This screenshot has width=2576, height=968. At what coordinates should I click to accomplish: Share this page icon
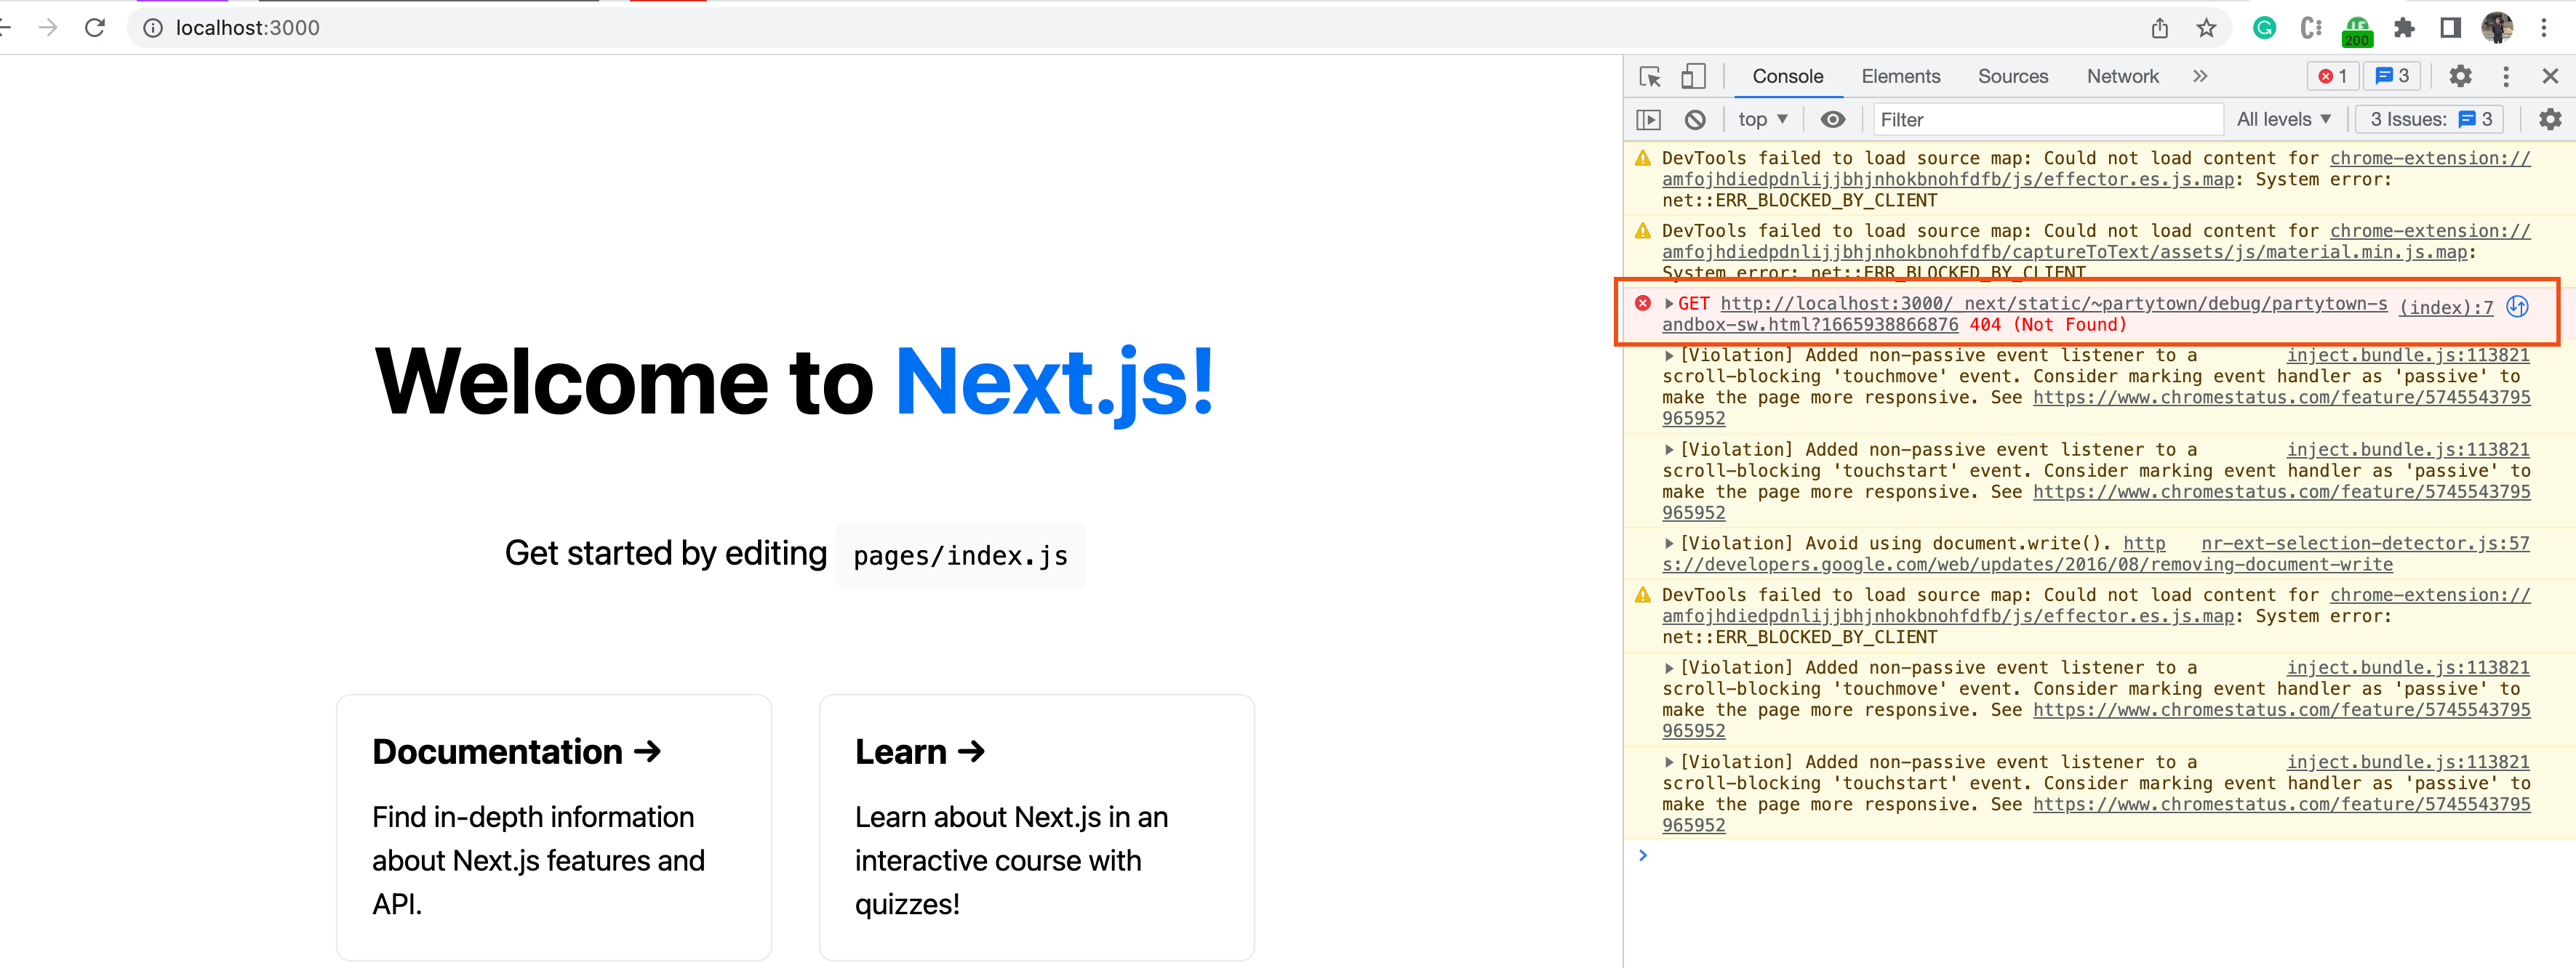[2160, 28]
